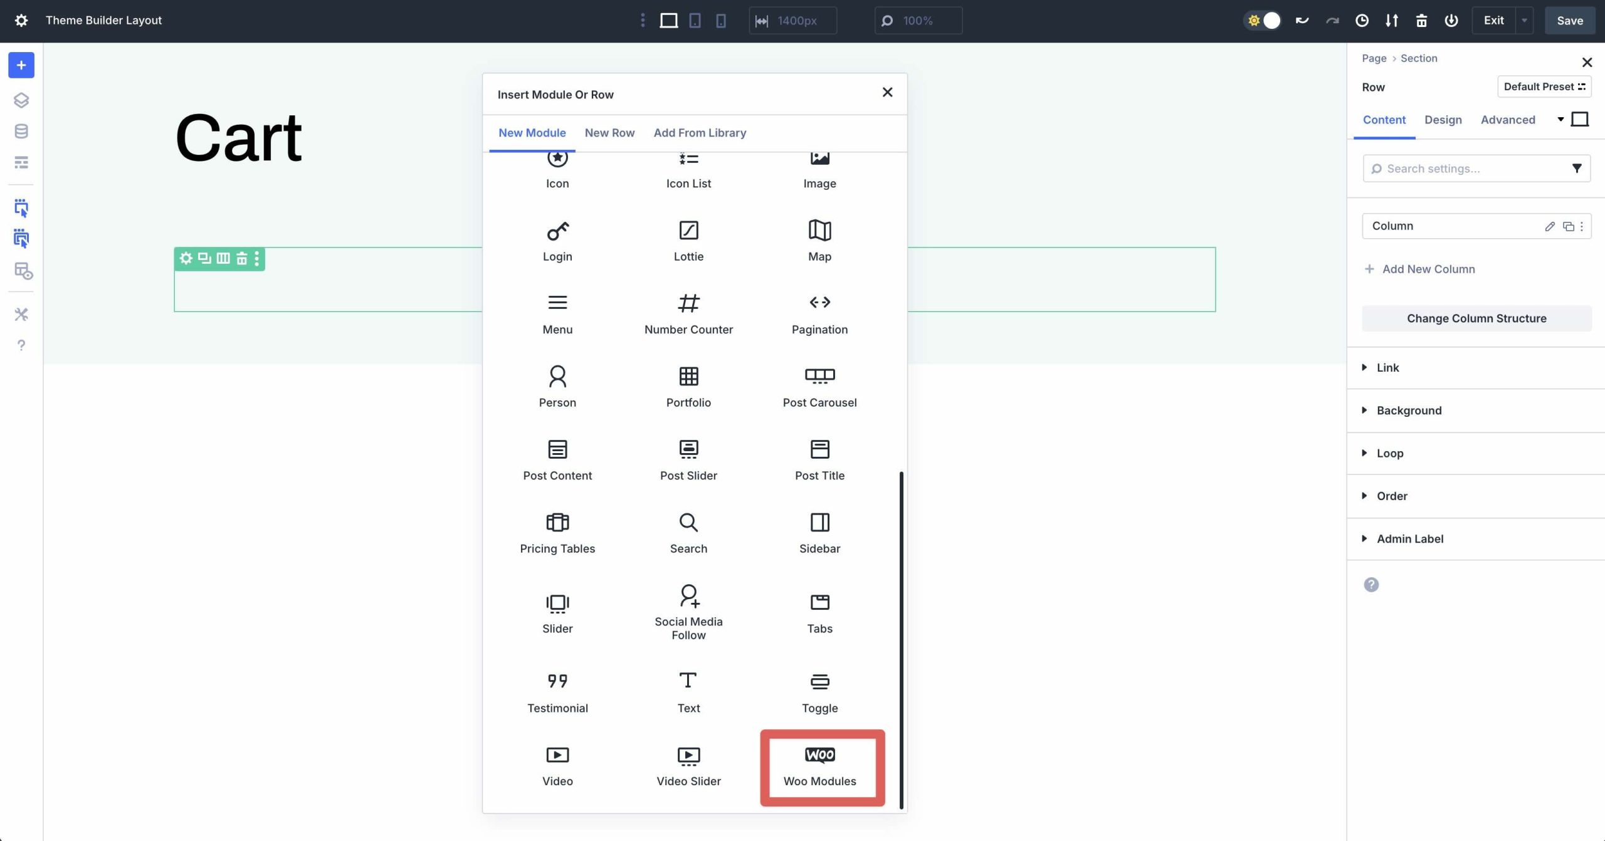Select the Text module

pos(688,689)
